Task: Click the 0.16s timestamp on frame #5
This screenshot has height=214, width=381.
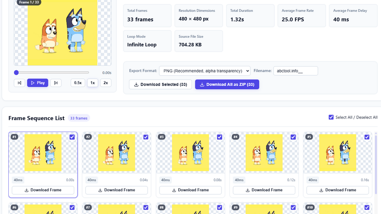Action: [365, 180]
